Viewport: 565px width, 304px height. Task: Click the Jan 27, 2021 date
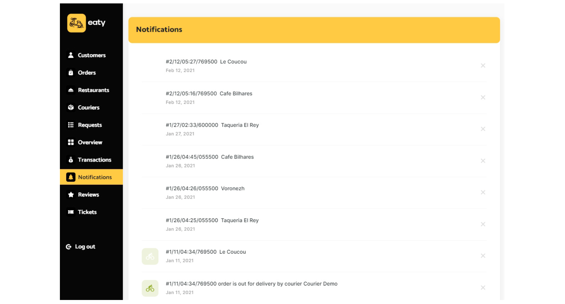pyautogui.click(x=180, y=134)
